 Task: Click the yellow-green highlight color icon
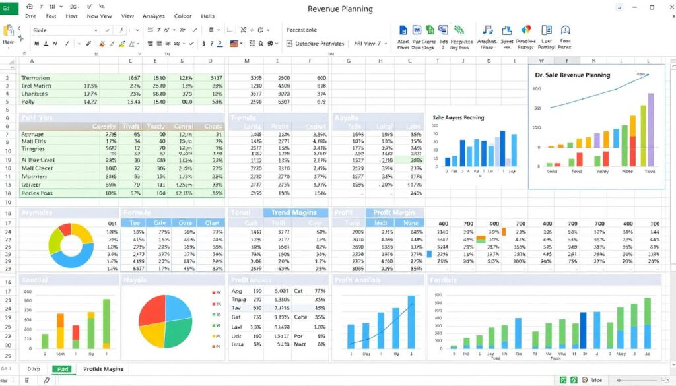click(122, 44)
